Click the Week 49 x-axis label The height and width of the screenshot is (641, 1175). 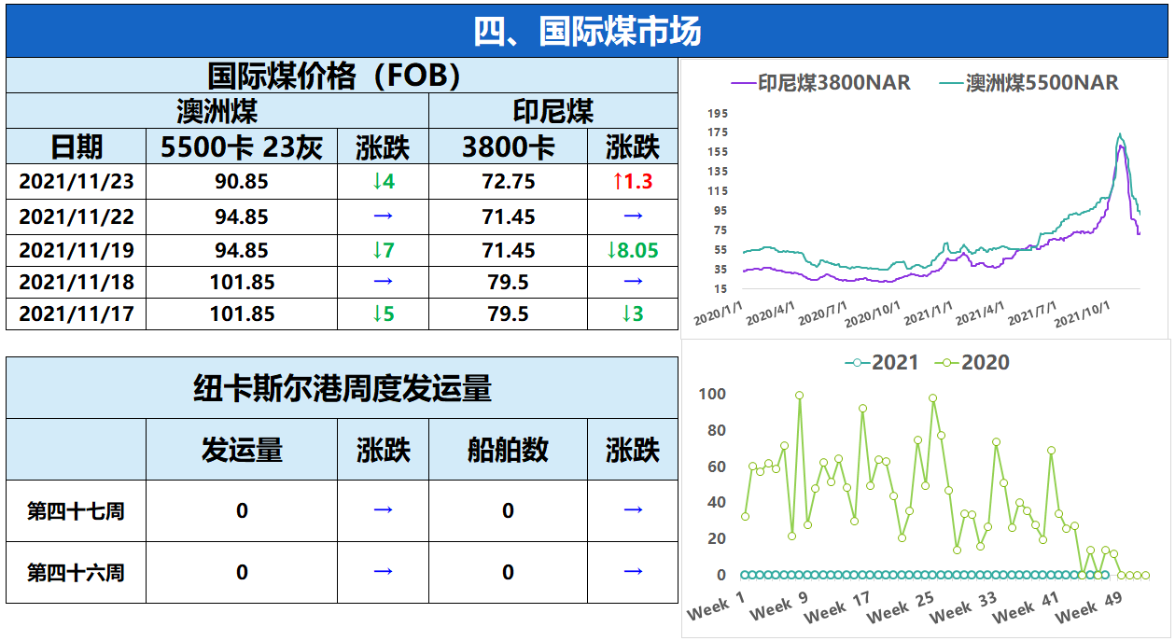1088,606
